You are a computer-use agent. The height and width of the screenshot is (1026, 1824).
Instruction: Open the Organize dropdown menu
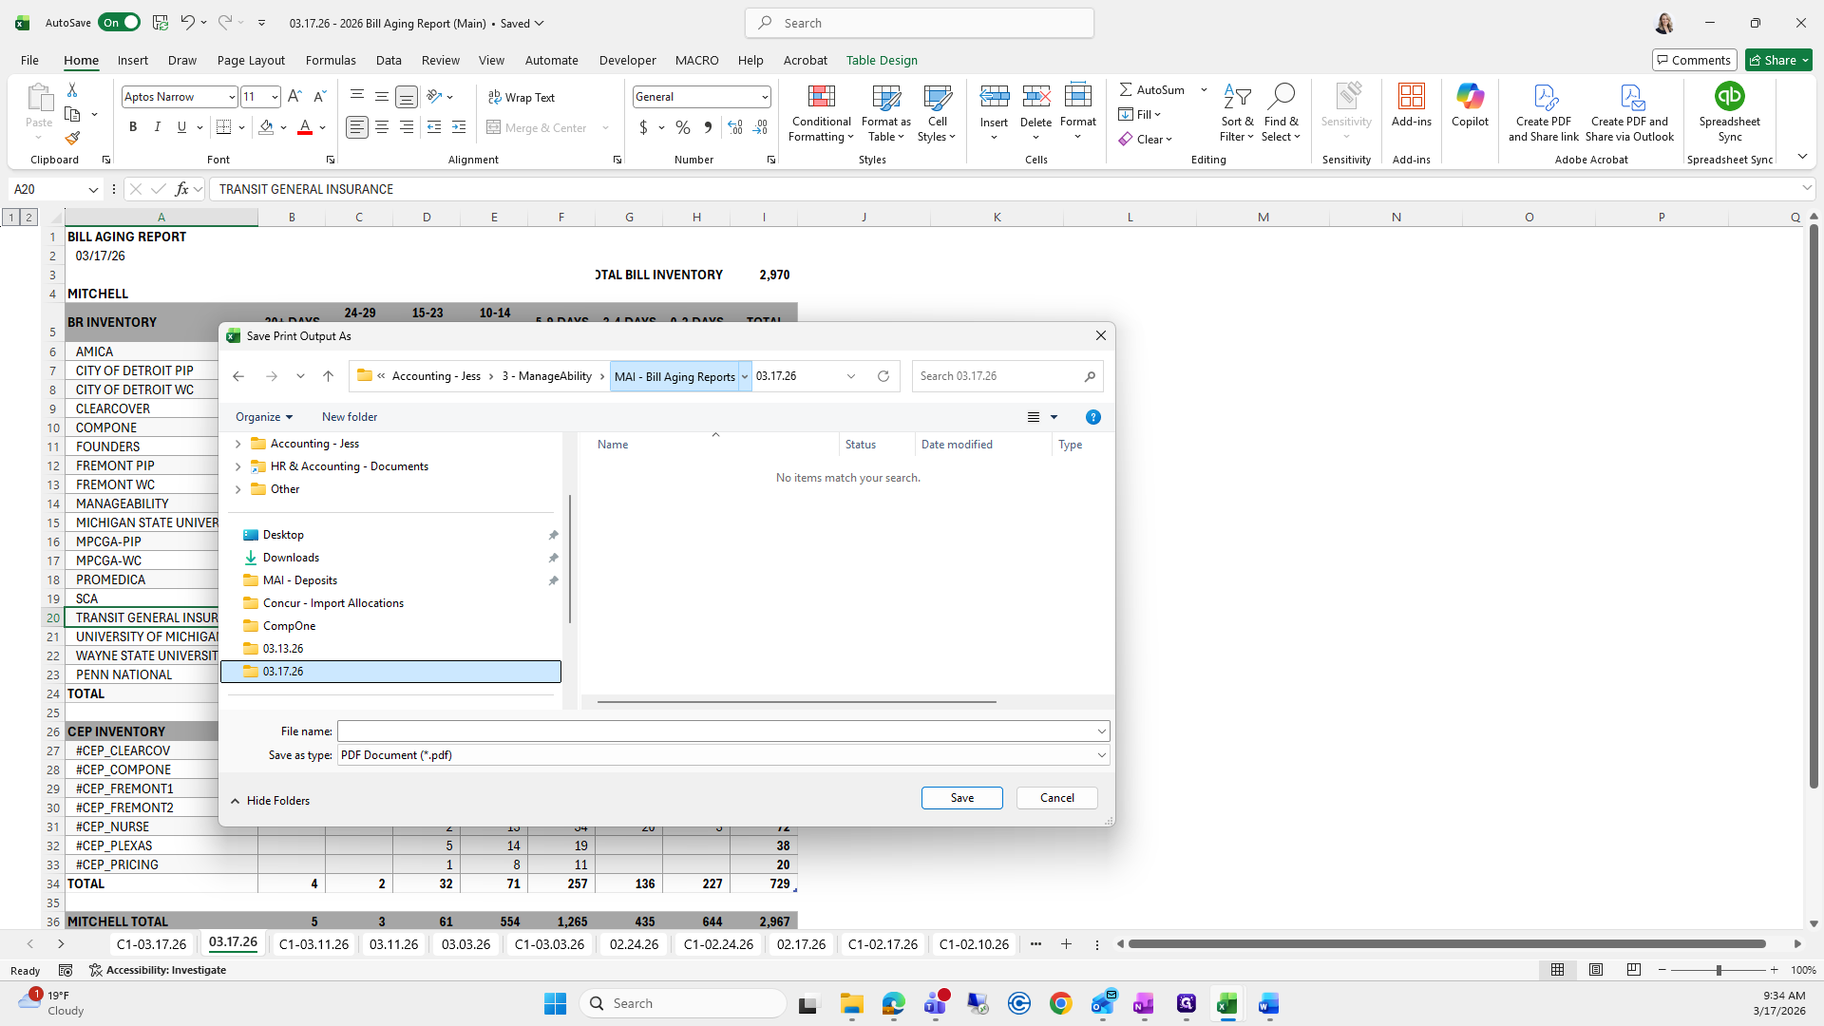click(x=263, y=417)
